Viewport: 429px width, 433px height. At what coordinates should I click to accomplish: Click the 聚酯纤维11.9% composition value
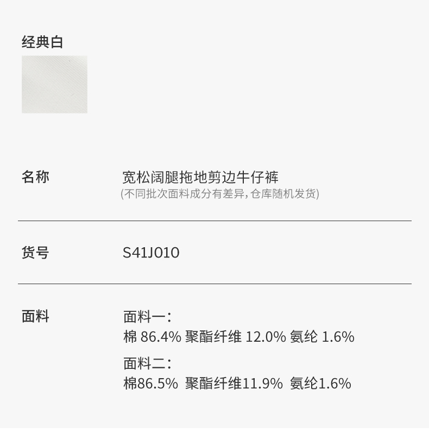234,384
